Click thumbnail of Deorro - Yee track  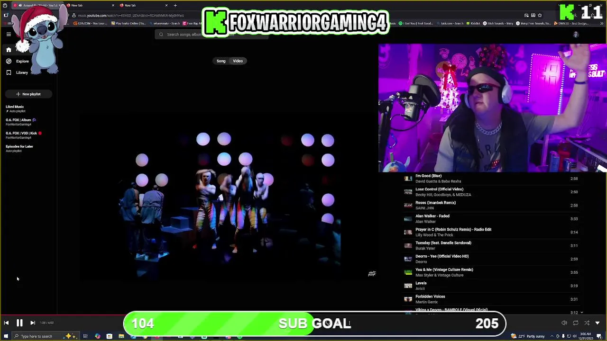408,259
